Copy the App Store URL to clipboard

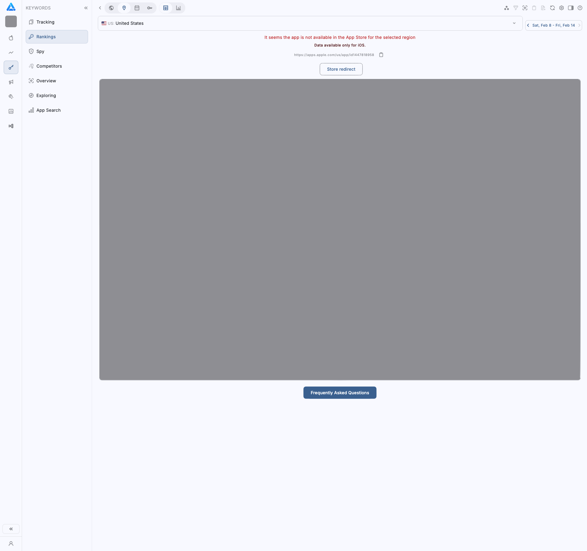point(381,55)
